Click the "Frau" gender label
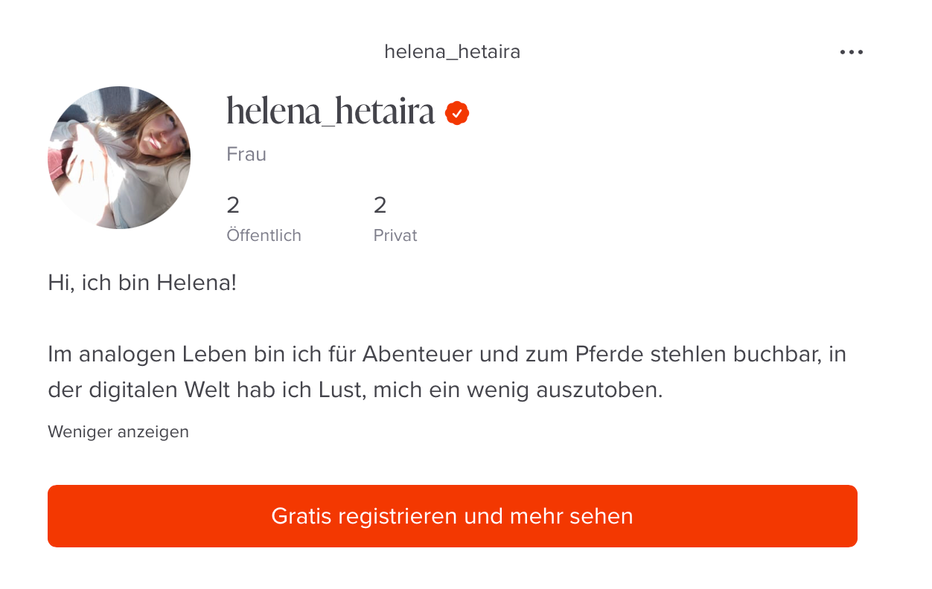Image resolution: width=932 pixels, height=589 pixels. 246,155
